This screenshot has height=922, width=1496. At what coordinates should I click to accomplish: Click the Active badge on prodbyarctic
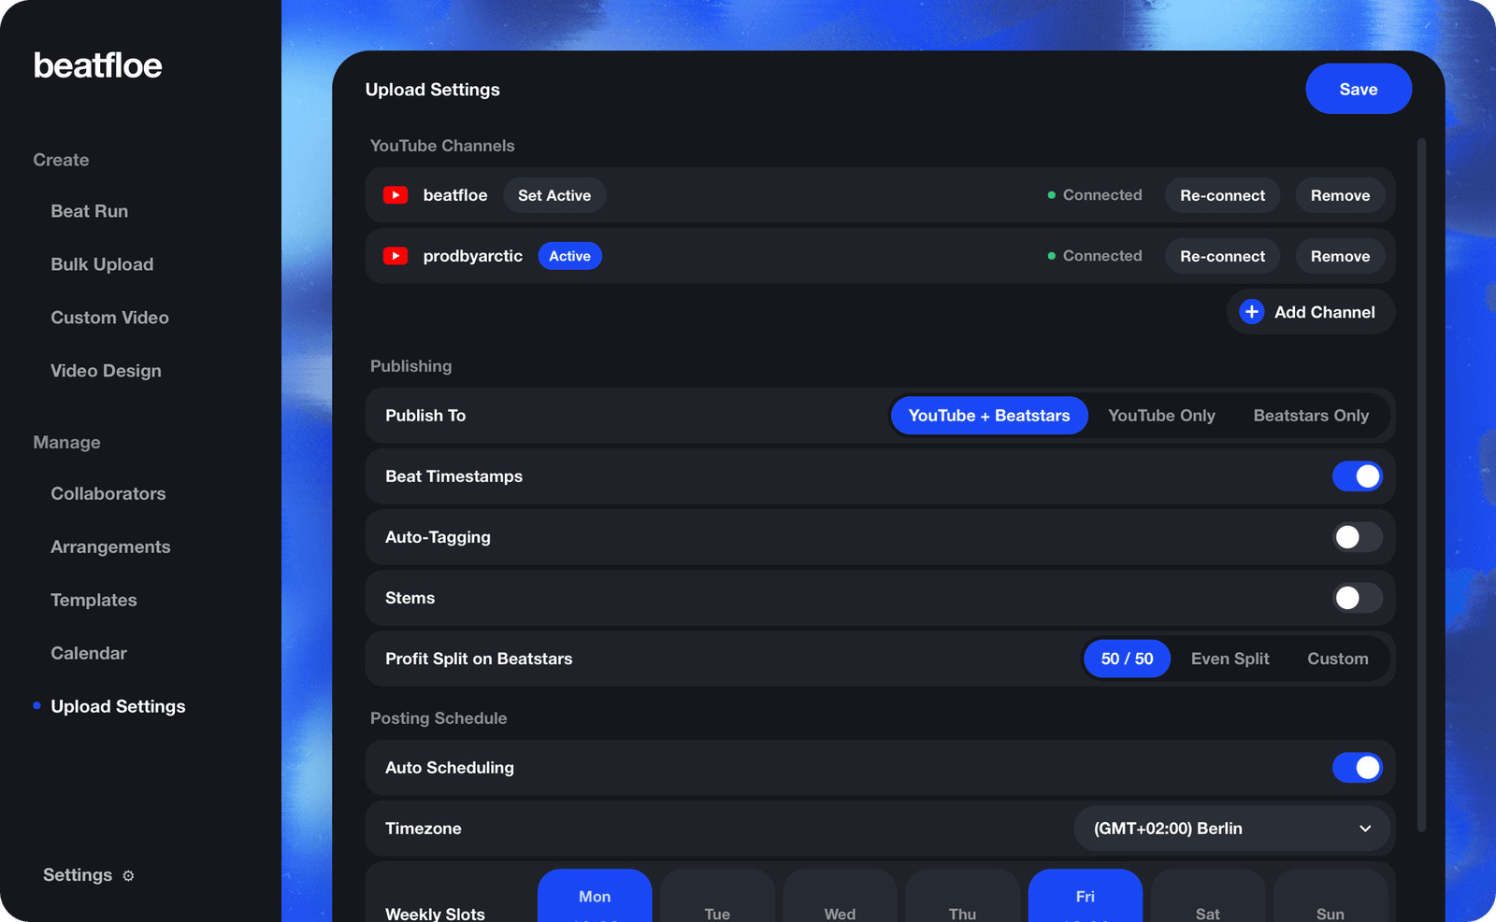pos(569,256)
